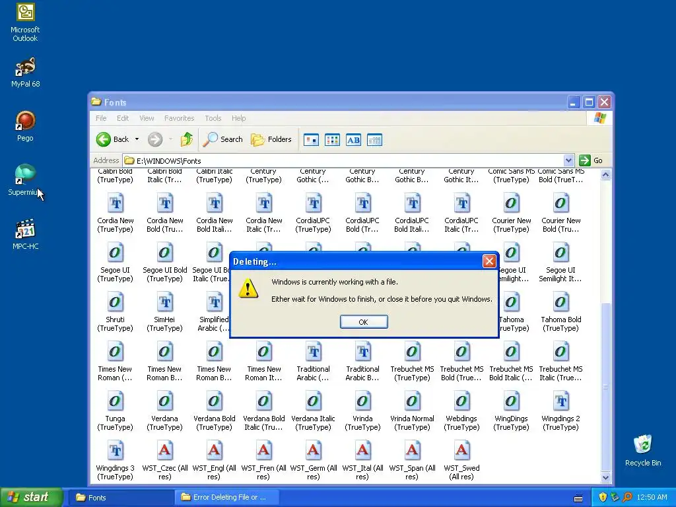Click the scroll down arrow in Fonts window
This screenshot has width=676, height=507.
pos(605,477)
